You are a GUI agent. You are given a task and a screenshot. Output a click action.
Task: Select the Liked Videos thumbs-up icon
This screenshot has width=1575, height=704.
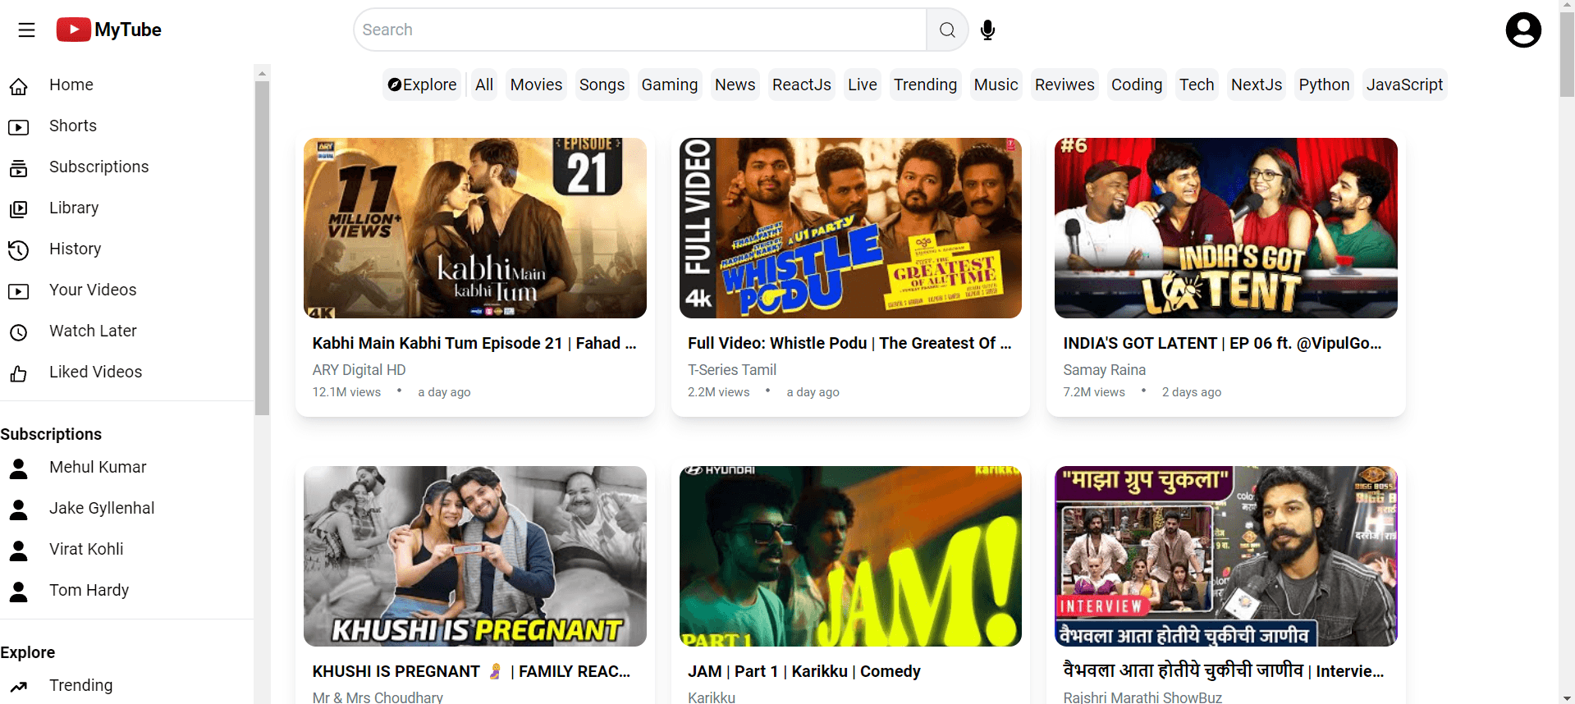pos(19,374)
